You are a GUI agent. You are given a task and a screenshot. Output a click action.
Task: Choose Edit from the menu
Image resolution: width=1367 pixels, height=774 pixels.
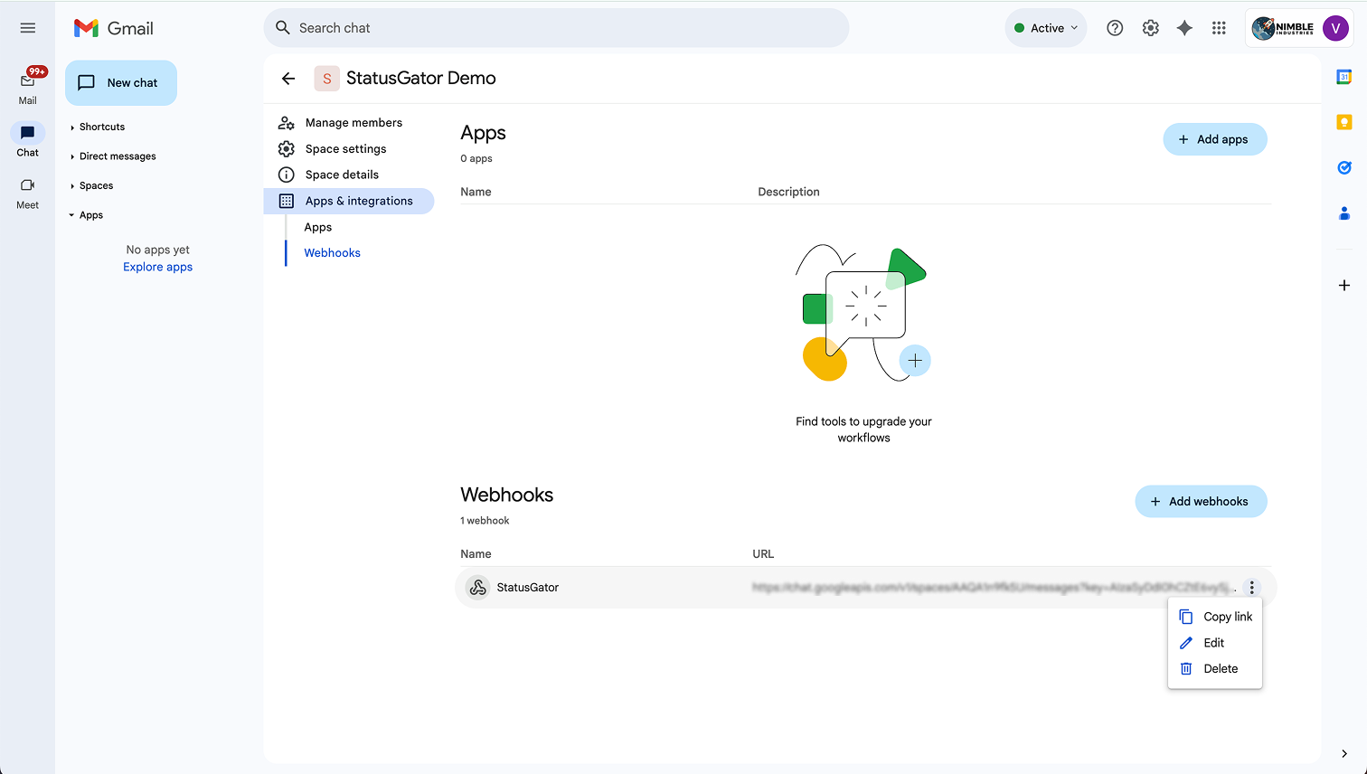point(1215,643)
